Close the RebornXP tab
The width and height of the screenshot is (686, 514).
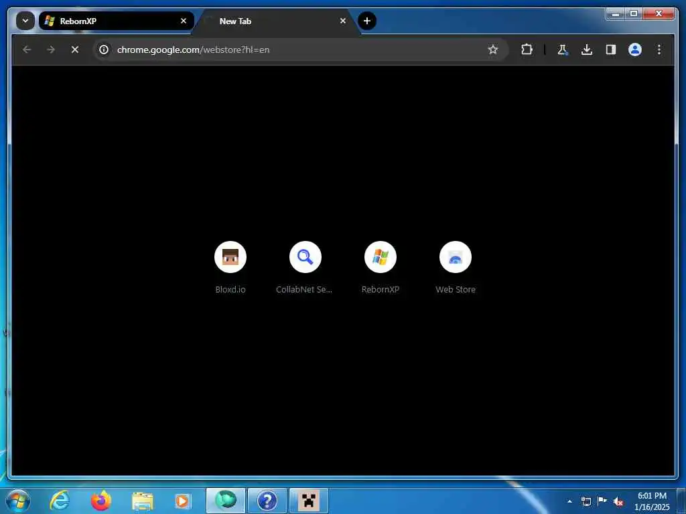(184, 21)
